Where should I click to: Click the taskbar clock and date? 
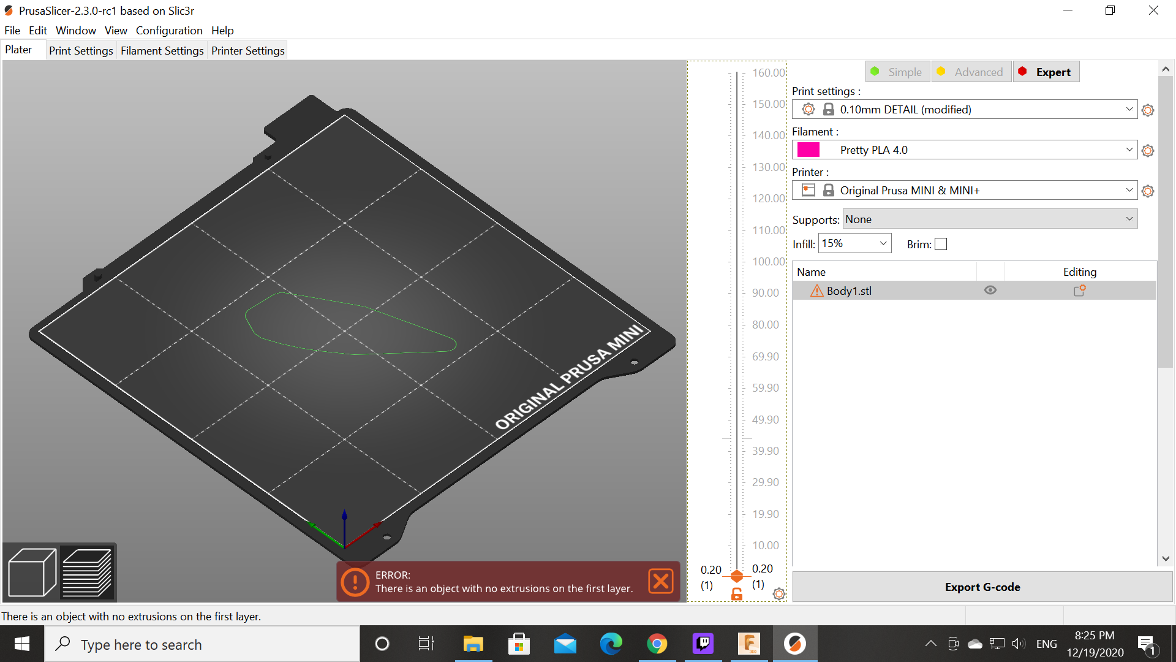click(x=1095, y=644)
